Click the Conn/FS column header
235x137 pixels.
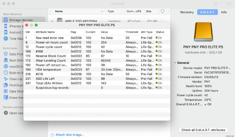[134, 11]
